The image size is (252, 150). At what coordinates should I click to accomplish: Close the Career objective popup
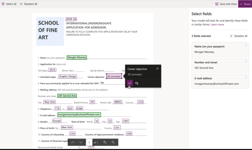157,69
